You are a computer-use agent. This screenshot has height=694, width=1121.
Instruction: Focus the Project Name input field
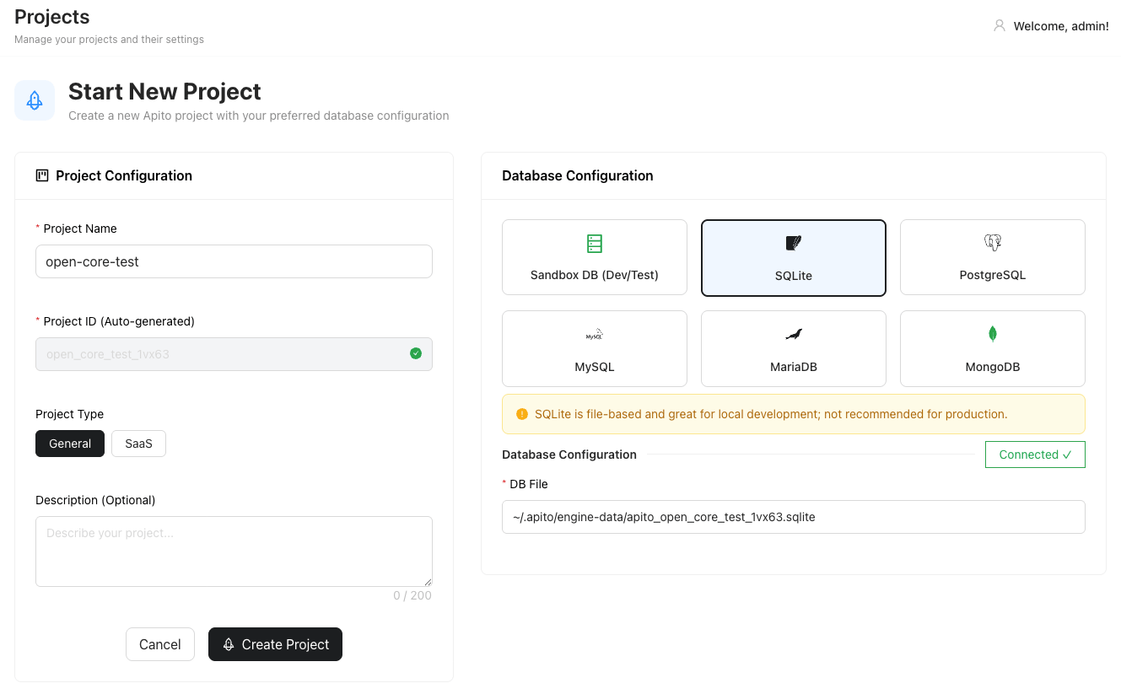pyautogui.click(x=234, y=261)
